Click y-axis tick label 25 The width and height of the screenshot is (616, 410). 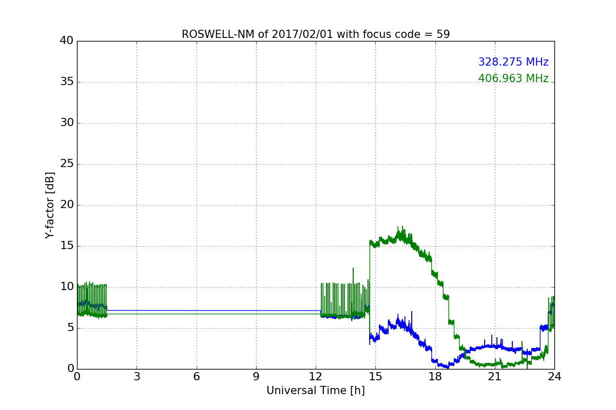click(x=67, y=164)
